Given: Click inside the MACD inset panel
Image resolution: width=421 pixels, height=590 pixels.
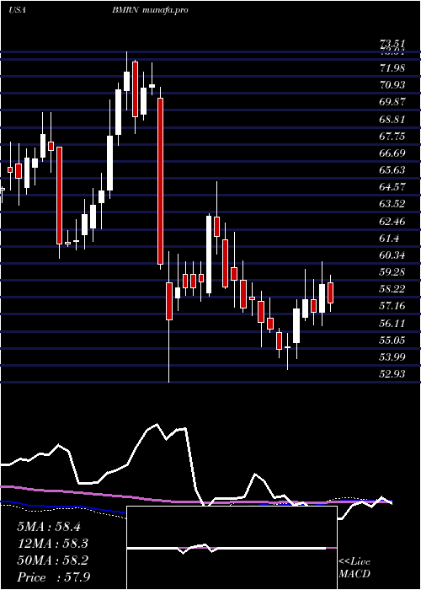Looking at the screenshot, I should click(x=232, y=548).
